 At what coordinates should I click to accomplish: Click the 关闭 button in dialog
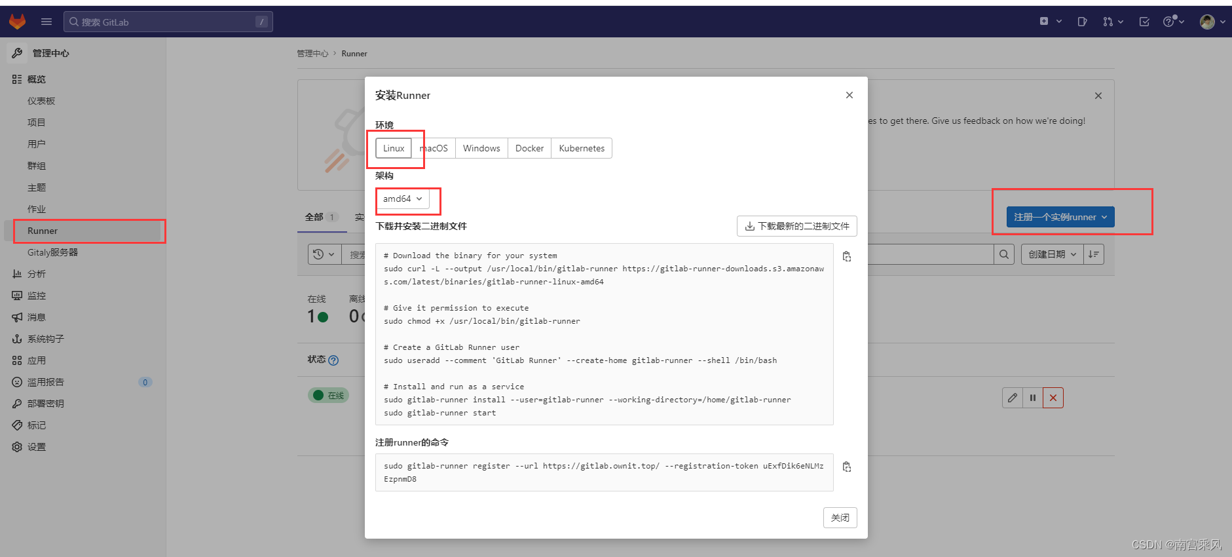[840, 518]
